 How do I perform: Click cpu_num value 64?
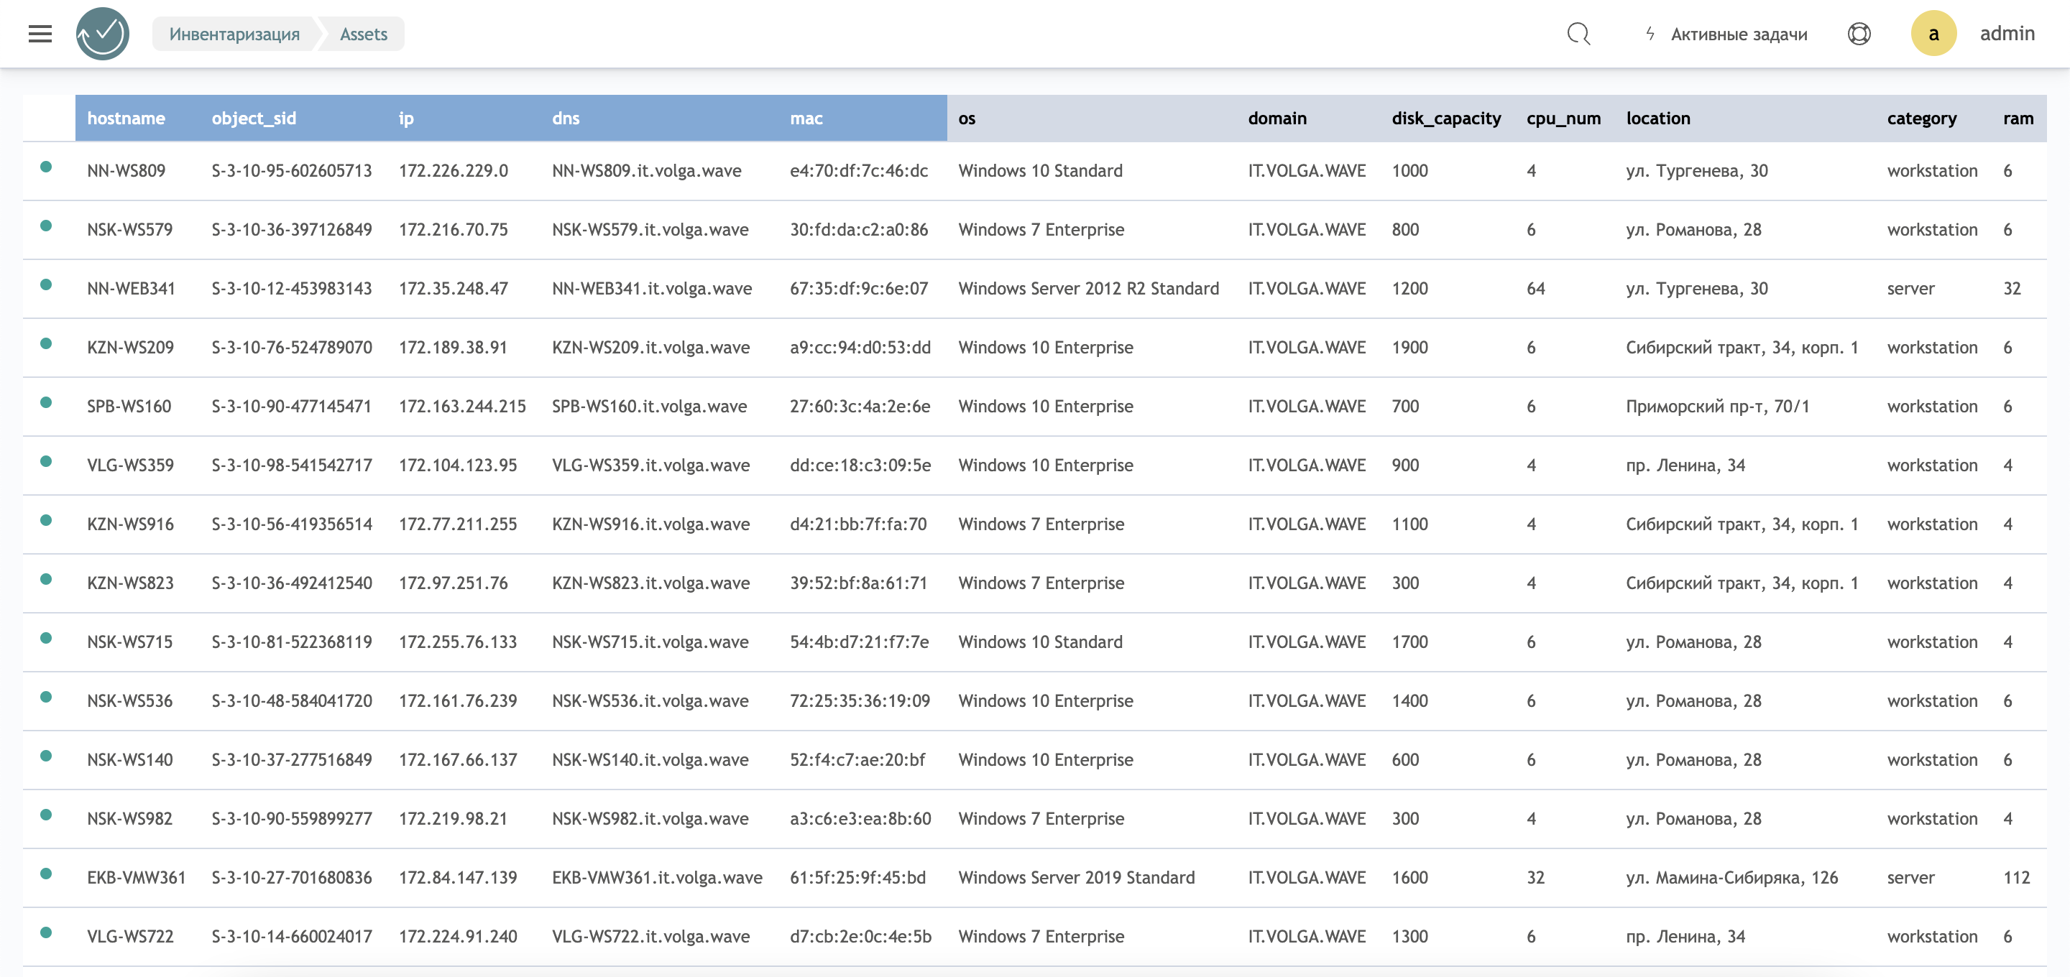pos(1536,289)
